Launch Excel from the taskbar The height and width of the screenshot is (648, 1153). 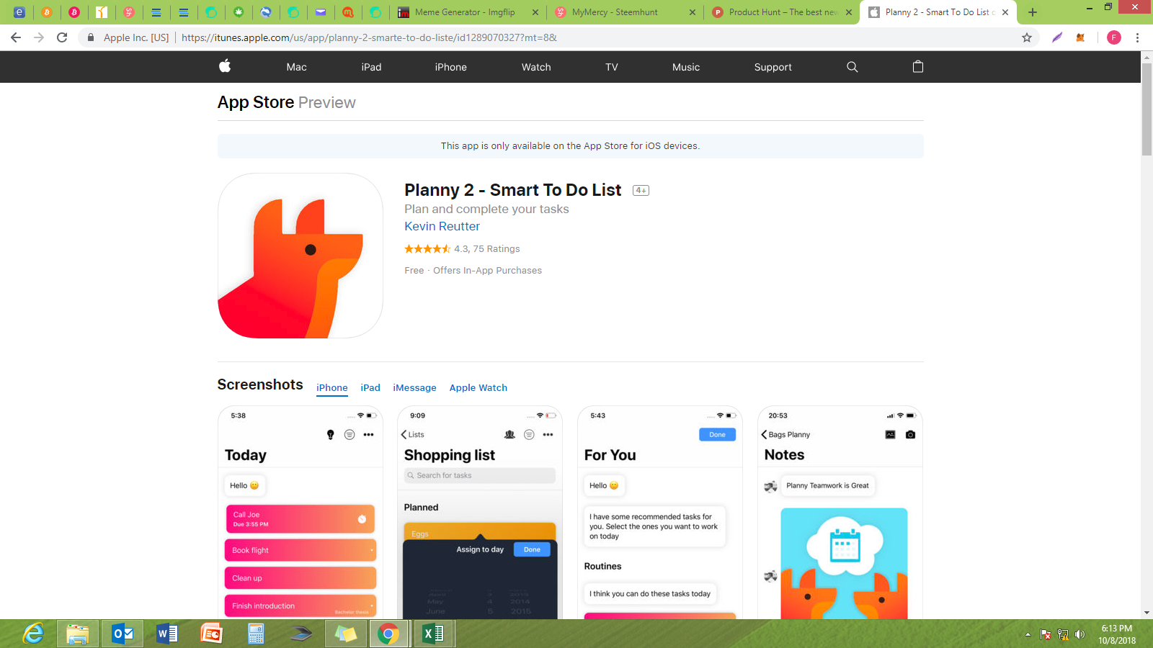point(433,634)
